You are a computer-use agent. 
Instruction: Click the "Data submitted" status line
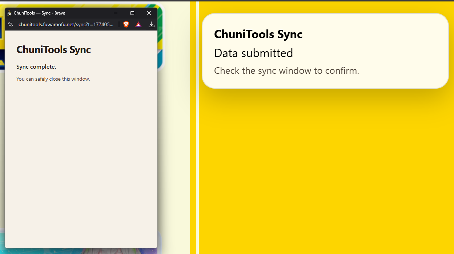tap(253, 53)
